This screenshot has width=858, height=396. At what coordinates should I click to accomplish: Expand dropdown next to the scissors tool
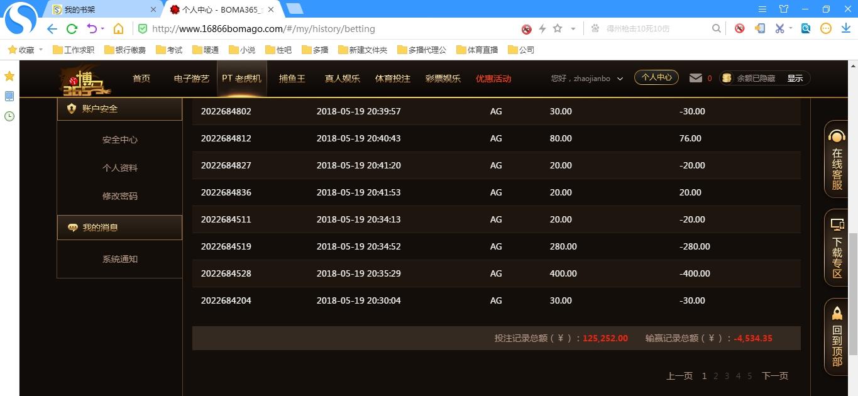coord(791,28)
